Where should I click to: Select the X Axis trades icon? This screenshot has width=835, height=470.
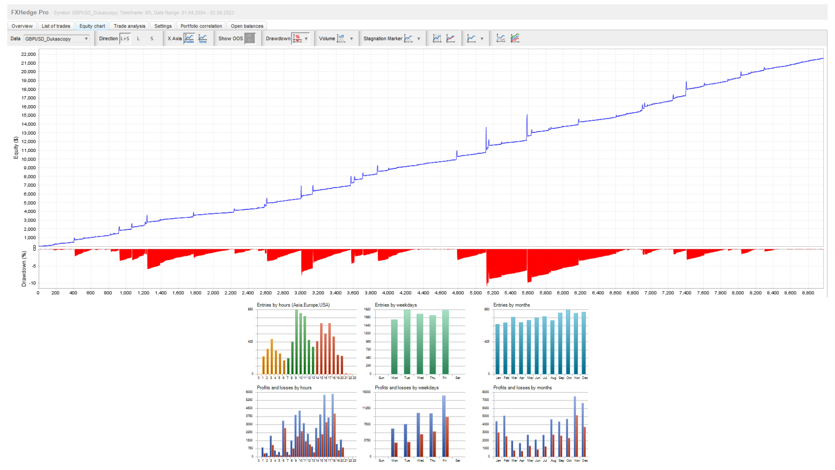(189, 39)
